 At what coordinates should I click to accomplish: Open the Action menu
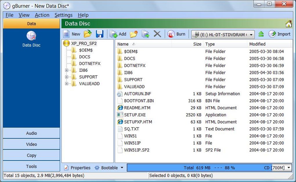tap(42, 15)
